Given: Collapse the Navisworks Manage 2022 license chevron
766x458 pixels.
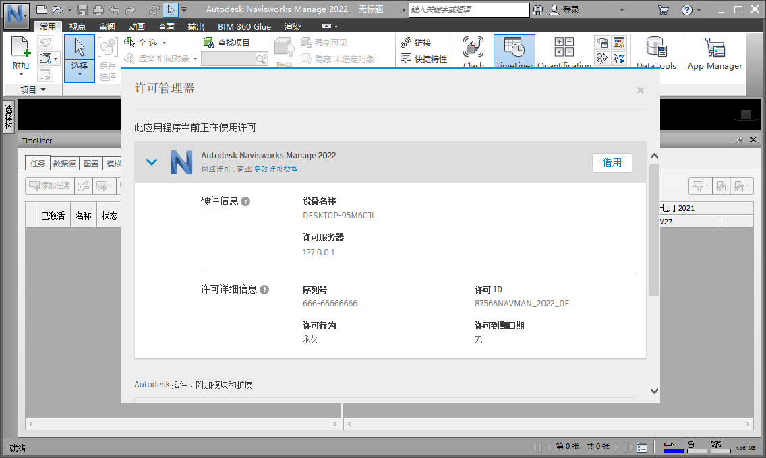Looking at the screenshot, I should coord(152,162).
